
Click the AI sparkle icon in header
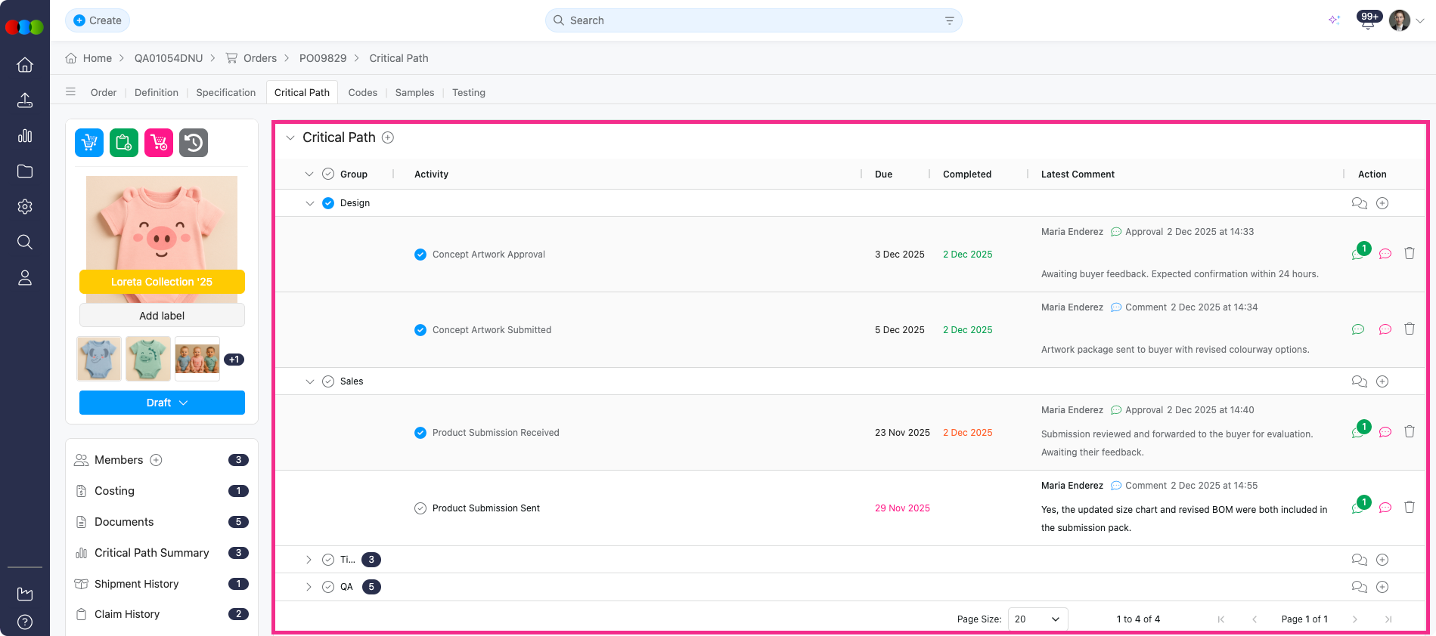[1334, 20]
